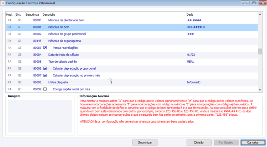This screenshot has height=147, width=267.
Task: Click the Dado column header
Action: point(190,15)
